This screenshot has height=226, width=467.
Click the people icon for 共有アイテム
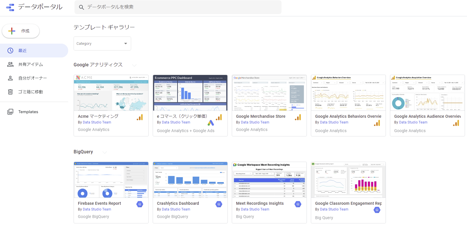point(10,64)
